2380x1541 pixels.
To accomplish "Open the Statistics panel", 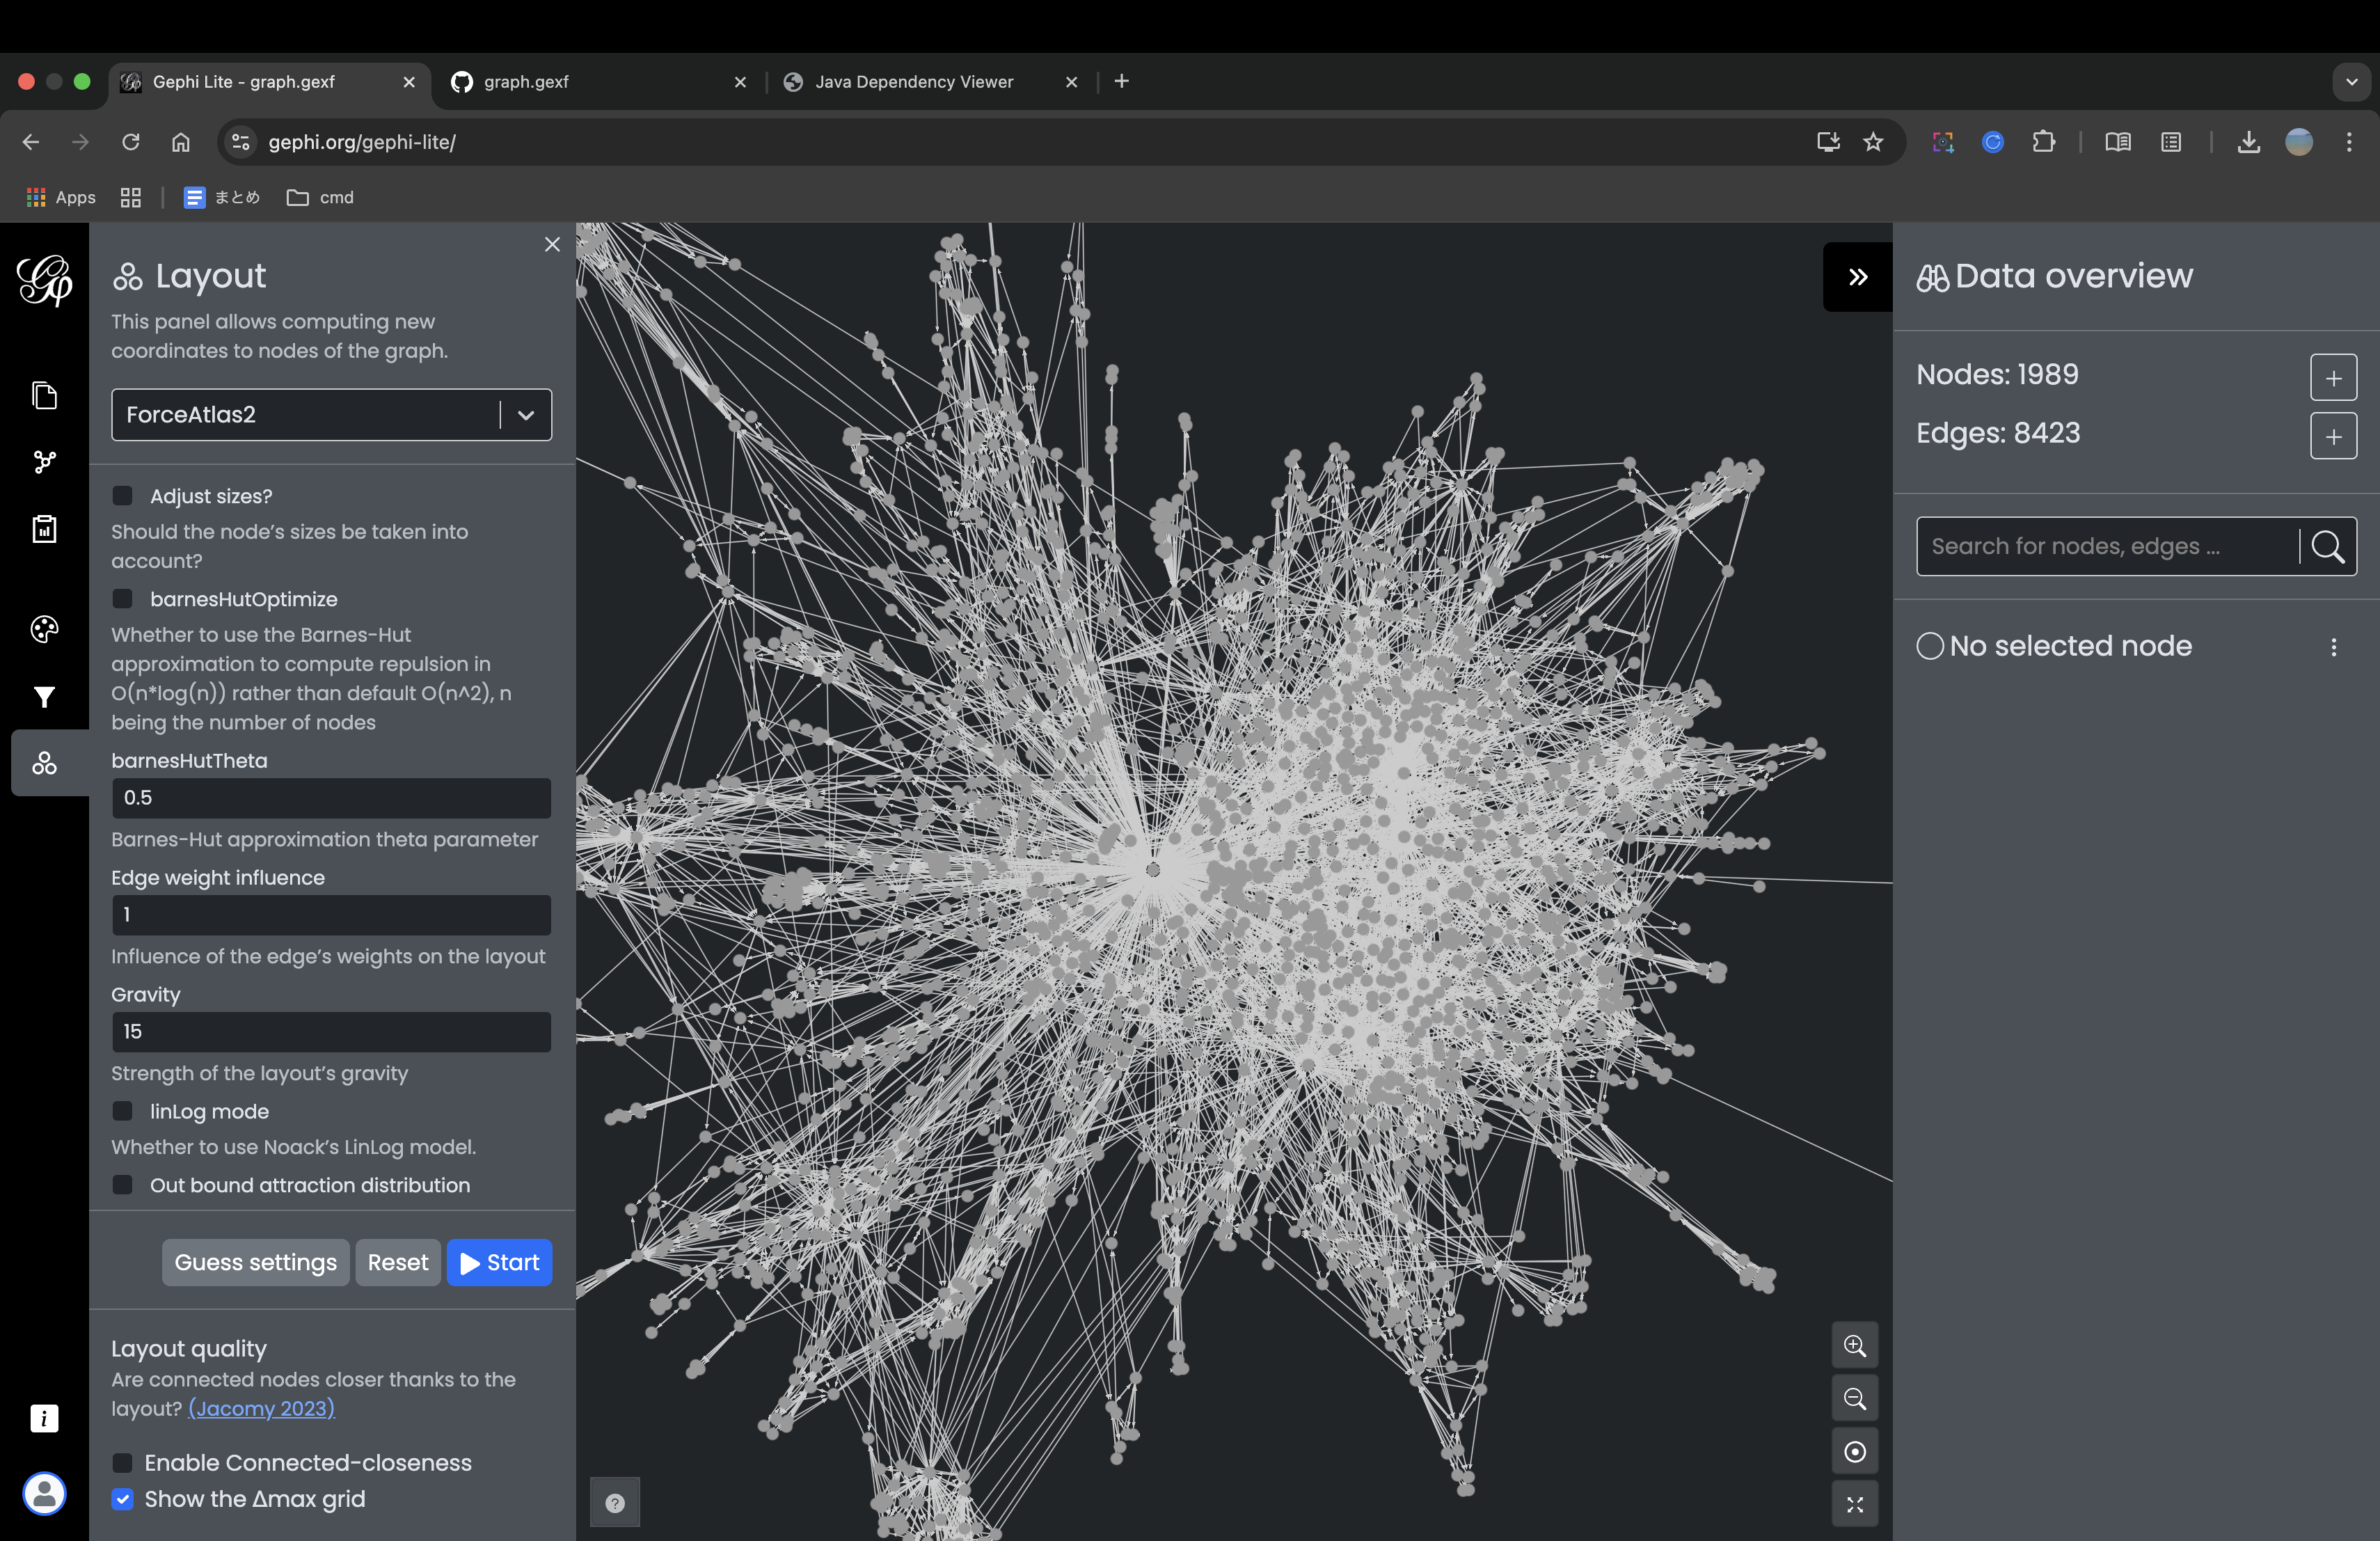I will click(44, 528).
